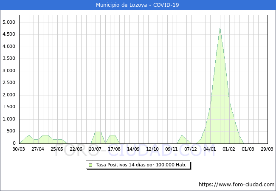Screen dimensions: 276x191
Task: Click y-axis label '2.000'
Action: (x=9, y=95)
